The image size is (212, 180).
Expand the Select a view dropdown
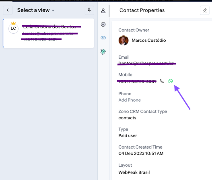coord(36,10)
